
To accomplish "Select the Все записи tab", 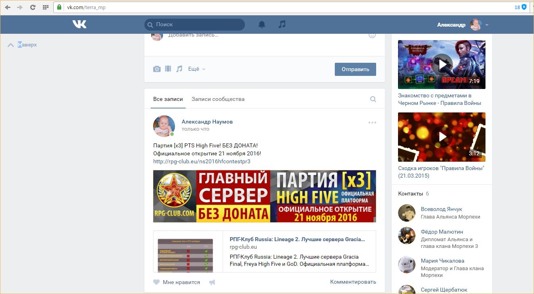I will click(x=168, y=99).
